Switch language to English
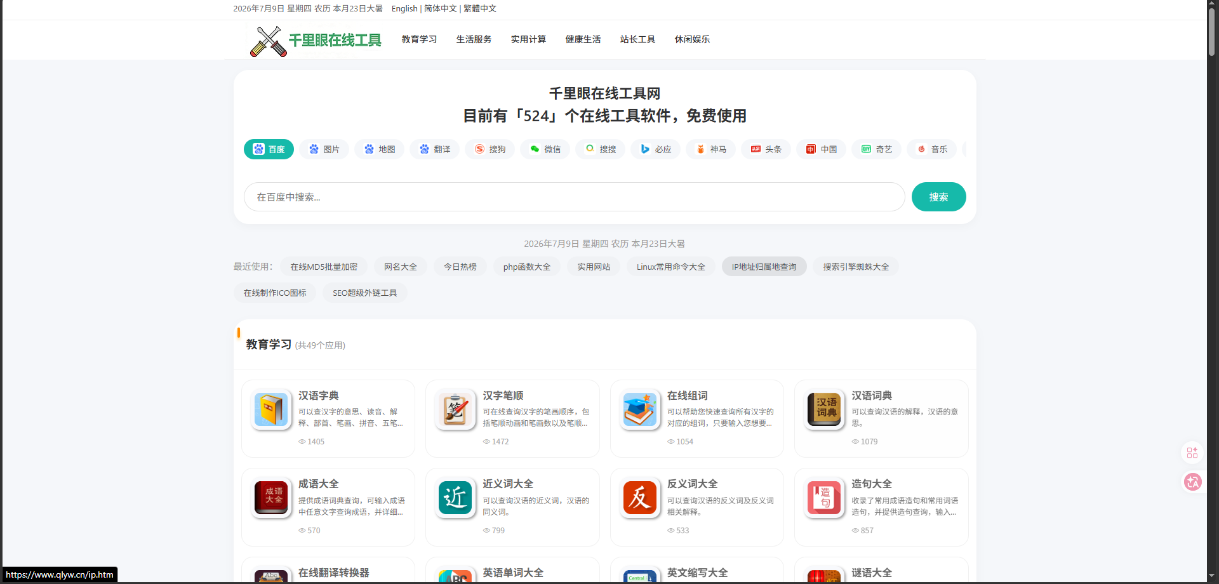The image size is (1219, 584). [404, 8]
